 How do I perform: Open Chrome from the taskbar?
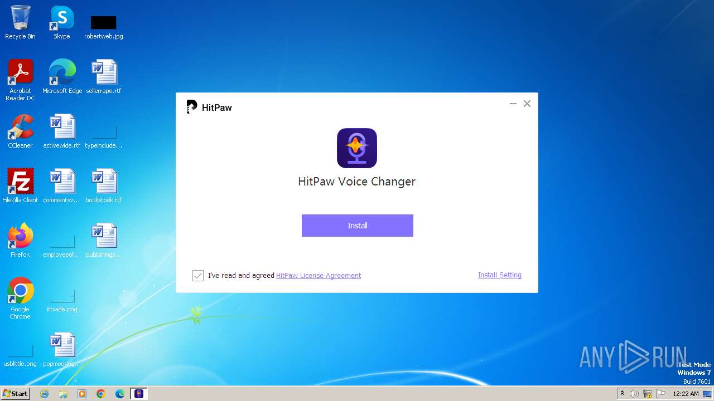pos(101,394)
